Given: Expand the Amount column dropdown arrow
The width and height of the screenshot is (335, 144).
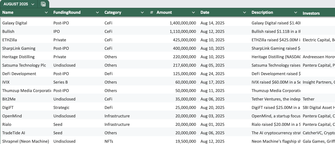Looking at the screenshot, I should click(x=193, y=13).
